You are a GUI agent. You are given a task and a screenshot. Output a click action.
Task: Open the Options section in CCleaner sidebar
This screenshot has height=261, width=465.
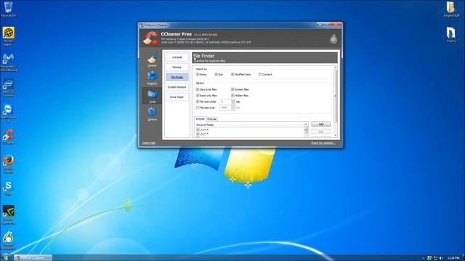tap(152, 114)
